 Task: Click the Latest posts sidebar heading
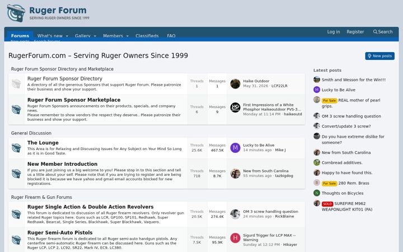point(327,70)
